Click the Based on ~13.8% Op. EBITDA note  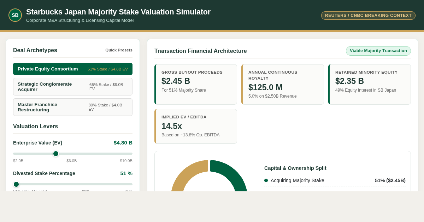190,135
